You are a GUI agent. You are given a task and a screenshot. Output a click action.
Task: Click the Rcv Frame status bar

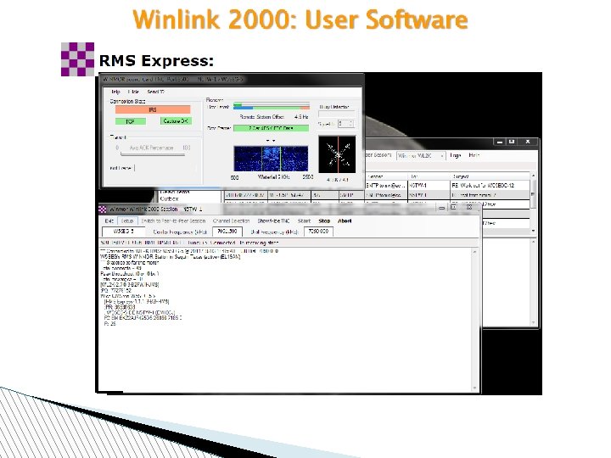272,128
